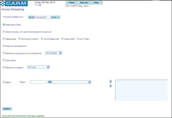172x118 pixels.
Task: Click the Person search text field
Action: [39, 82]
